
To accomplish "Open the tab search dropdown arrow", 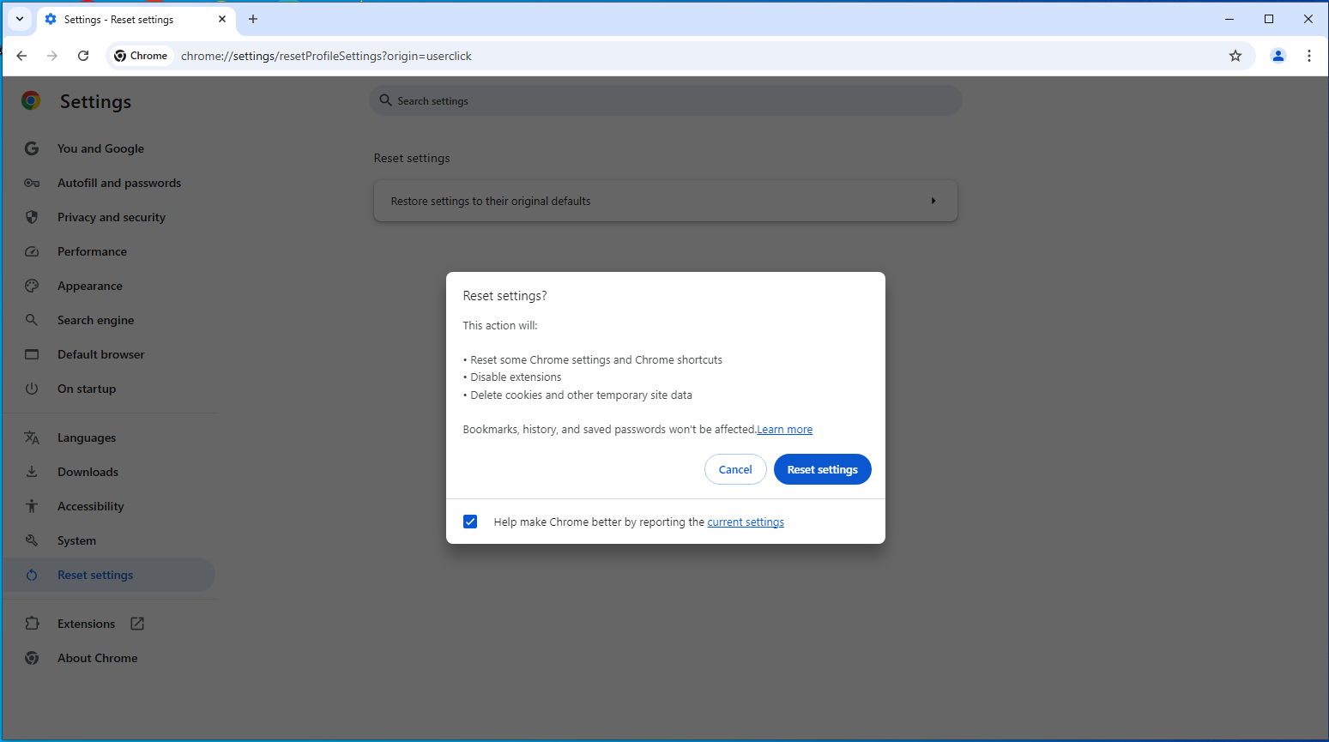I will click(20, 19).
